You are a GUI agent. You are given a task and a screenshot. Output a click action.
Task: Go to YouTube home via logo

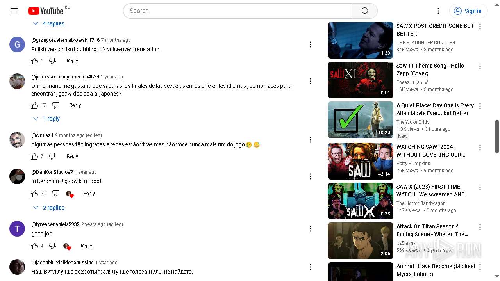click(x=46, y=11)
